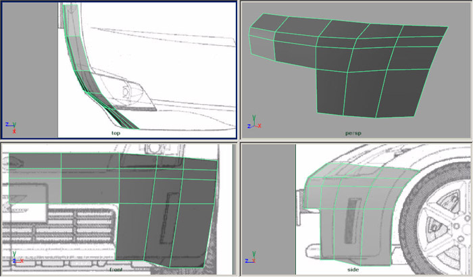The width and height of the screenshot is (473, 277).
Task: Click the empty gray area left of top view image
Action: (x=30, y=68)
